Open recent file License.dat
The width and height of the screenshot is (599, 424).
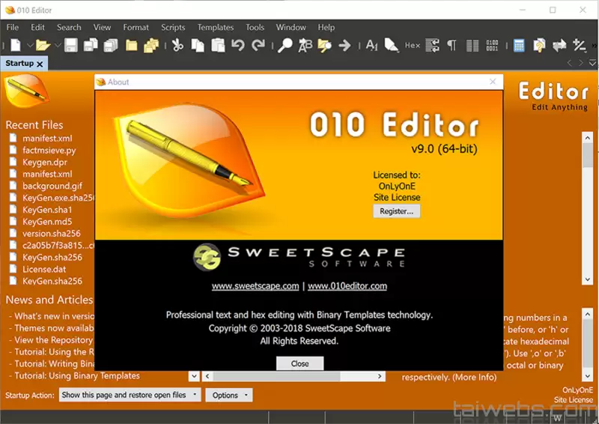click(44, 269)
